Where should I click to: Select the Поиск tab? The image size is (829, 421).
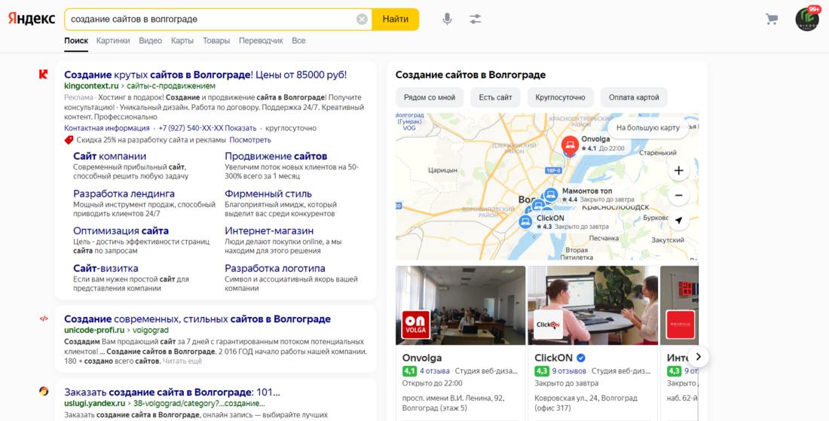click(x=76, y=41)
